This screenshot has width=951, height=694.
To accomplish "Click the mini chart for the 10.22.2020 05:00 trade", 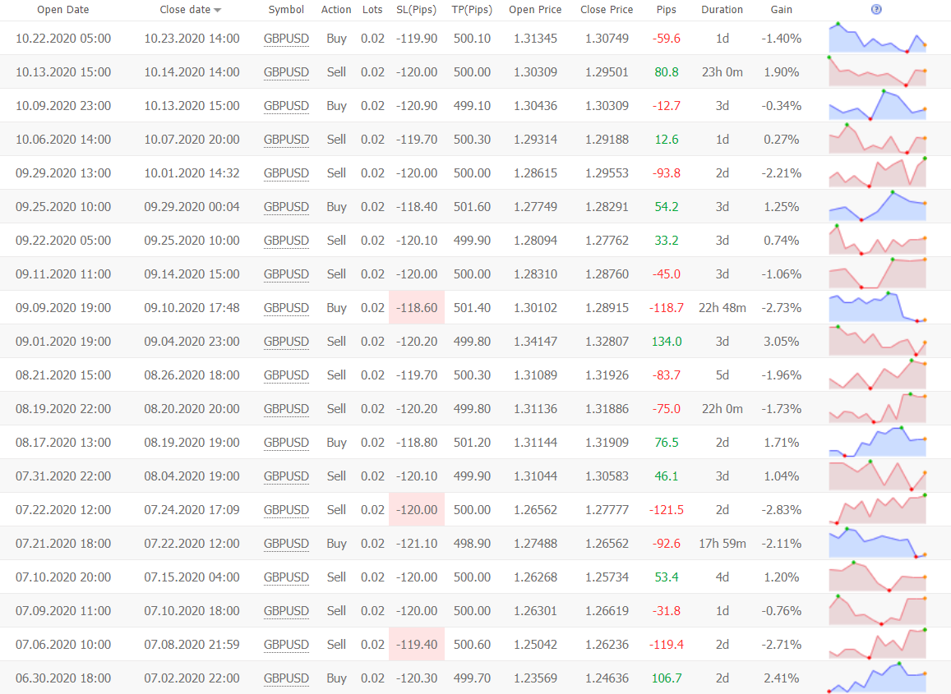I will [877, 39].
